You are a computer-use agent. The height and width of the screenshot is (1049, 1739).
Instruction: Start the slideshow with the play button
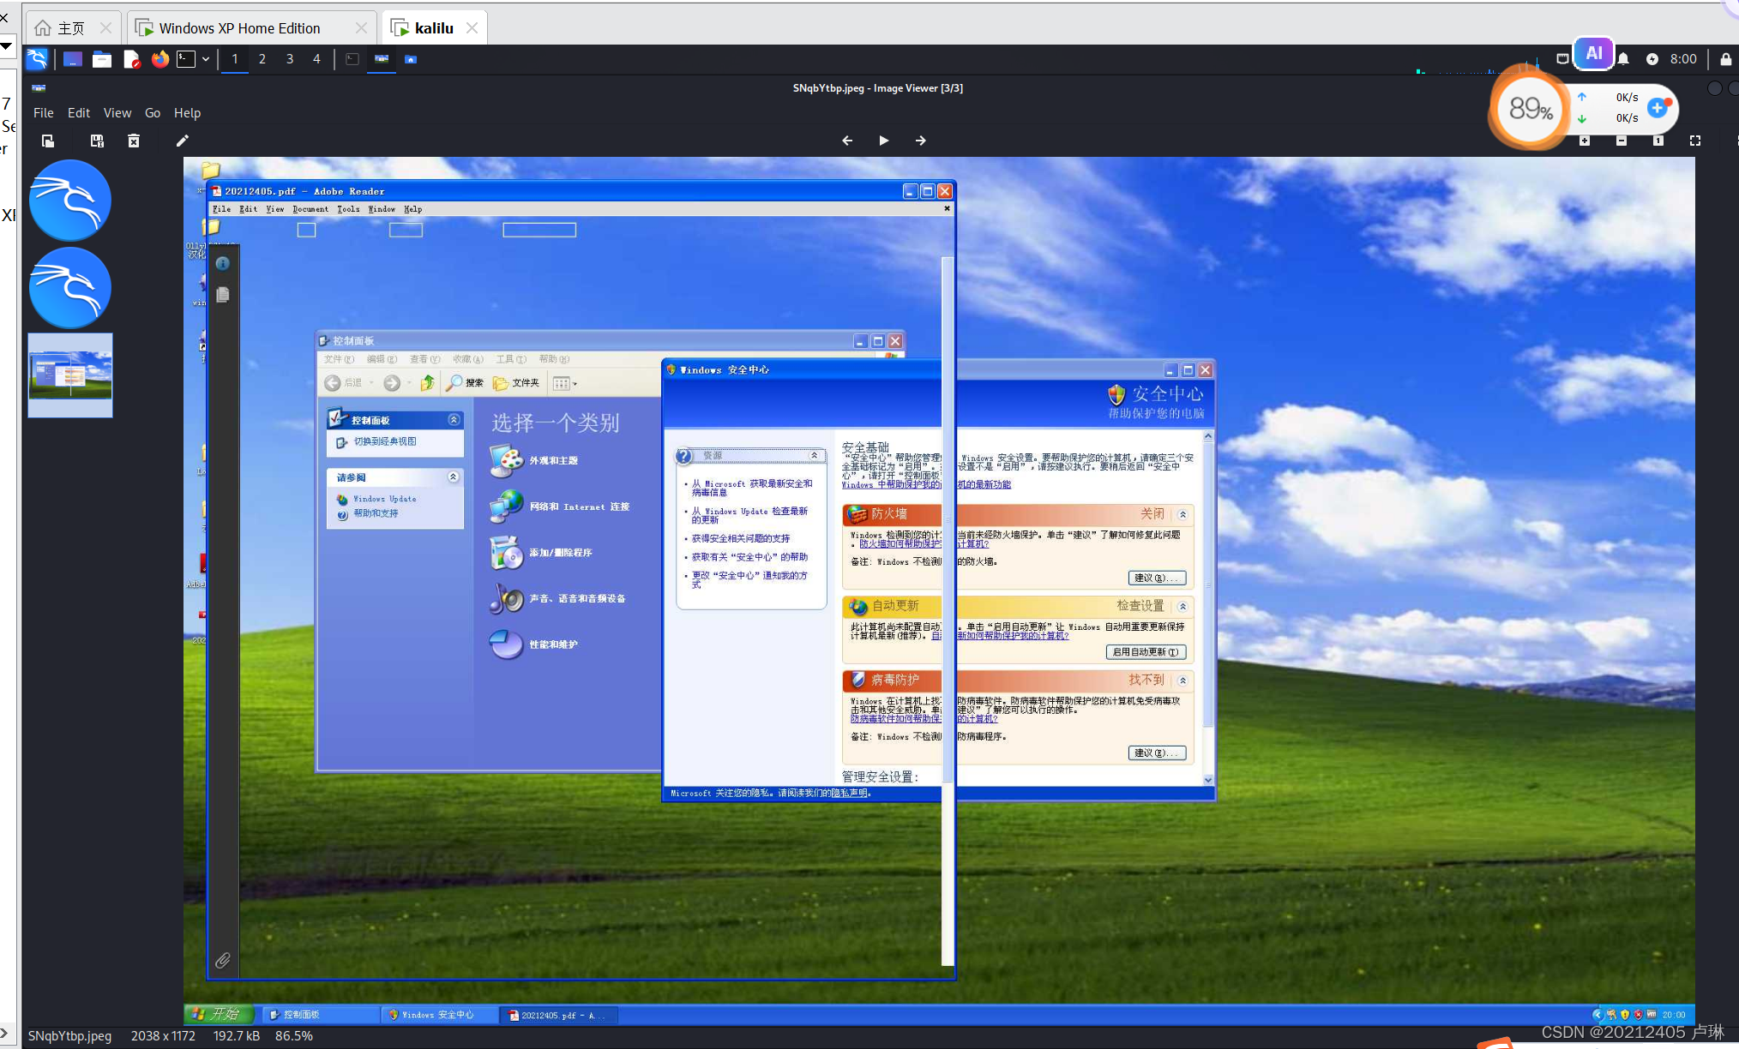884,141
